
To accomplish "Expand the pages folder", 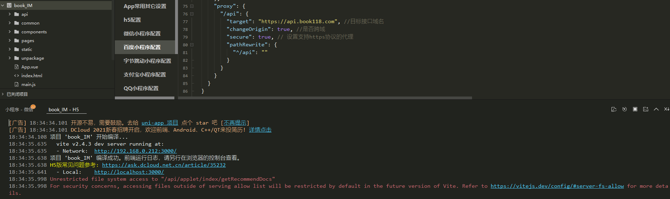I will [10, 41].
